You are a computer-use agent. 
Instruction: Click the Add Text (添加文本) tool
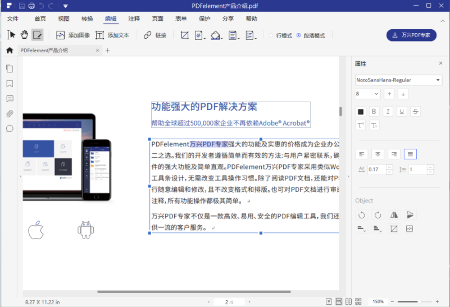tap(112, 35)
